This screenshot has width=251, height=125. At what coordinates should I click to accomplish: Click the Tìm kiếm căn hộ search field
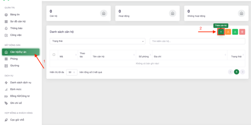197,41
